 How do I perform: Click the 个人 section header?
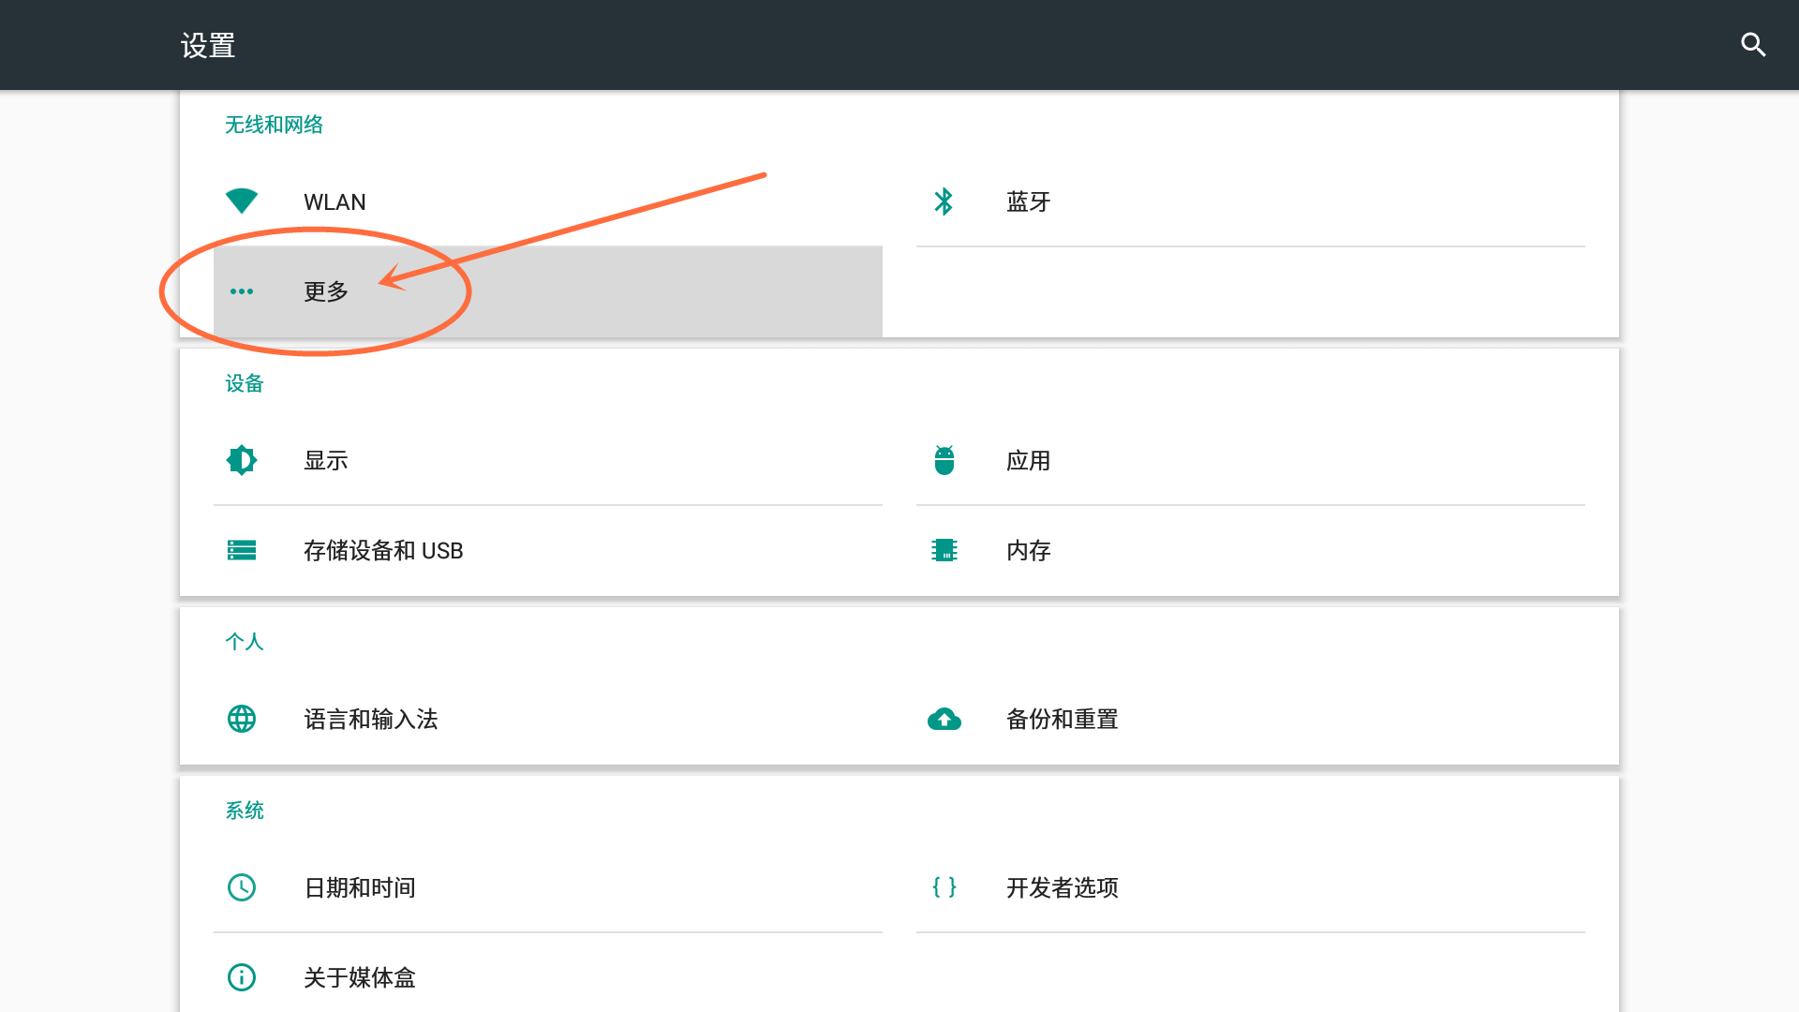pyautogui.click(x=245, y=642)
